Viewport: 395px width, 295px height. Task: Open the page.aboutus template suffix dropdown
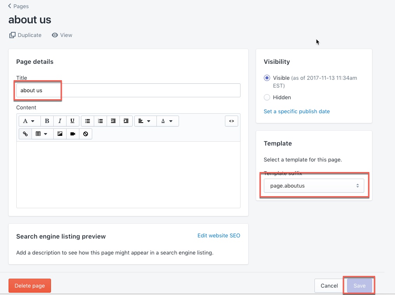(314, 186)
